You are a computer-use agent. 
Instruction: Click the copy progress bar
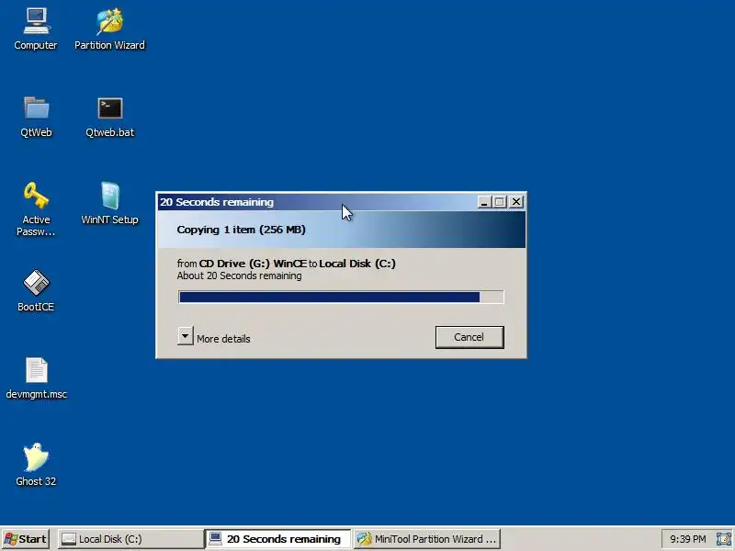click(x=341, y=297)
